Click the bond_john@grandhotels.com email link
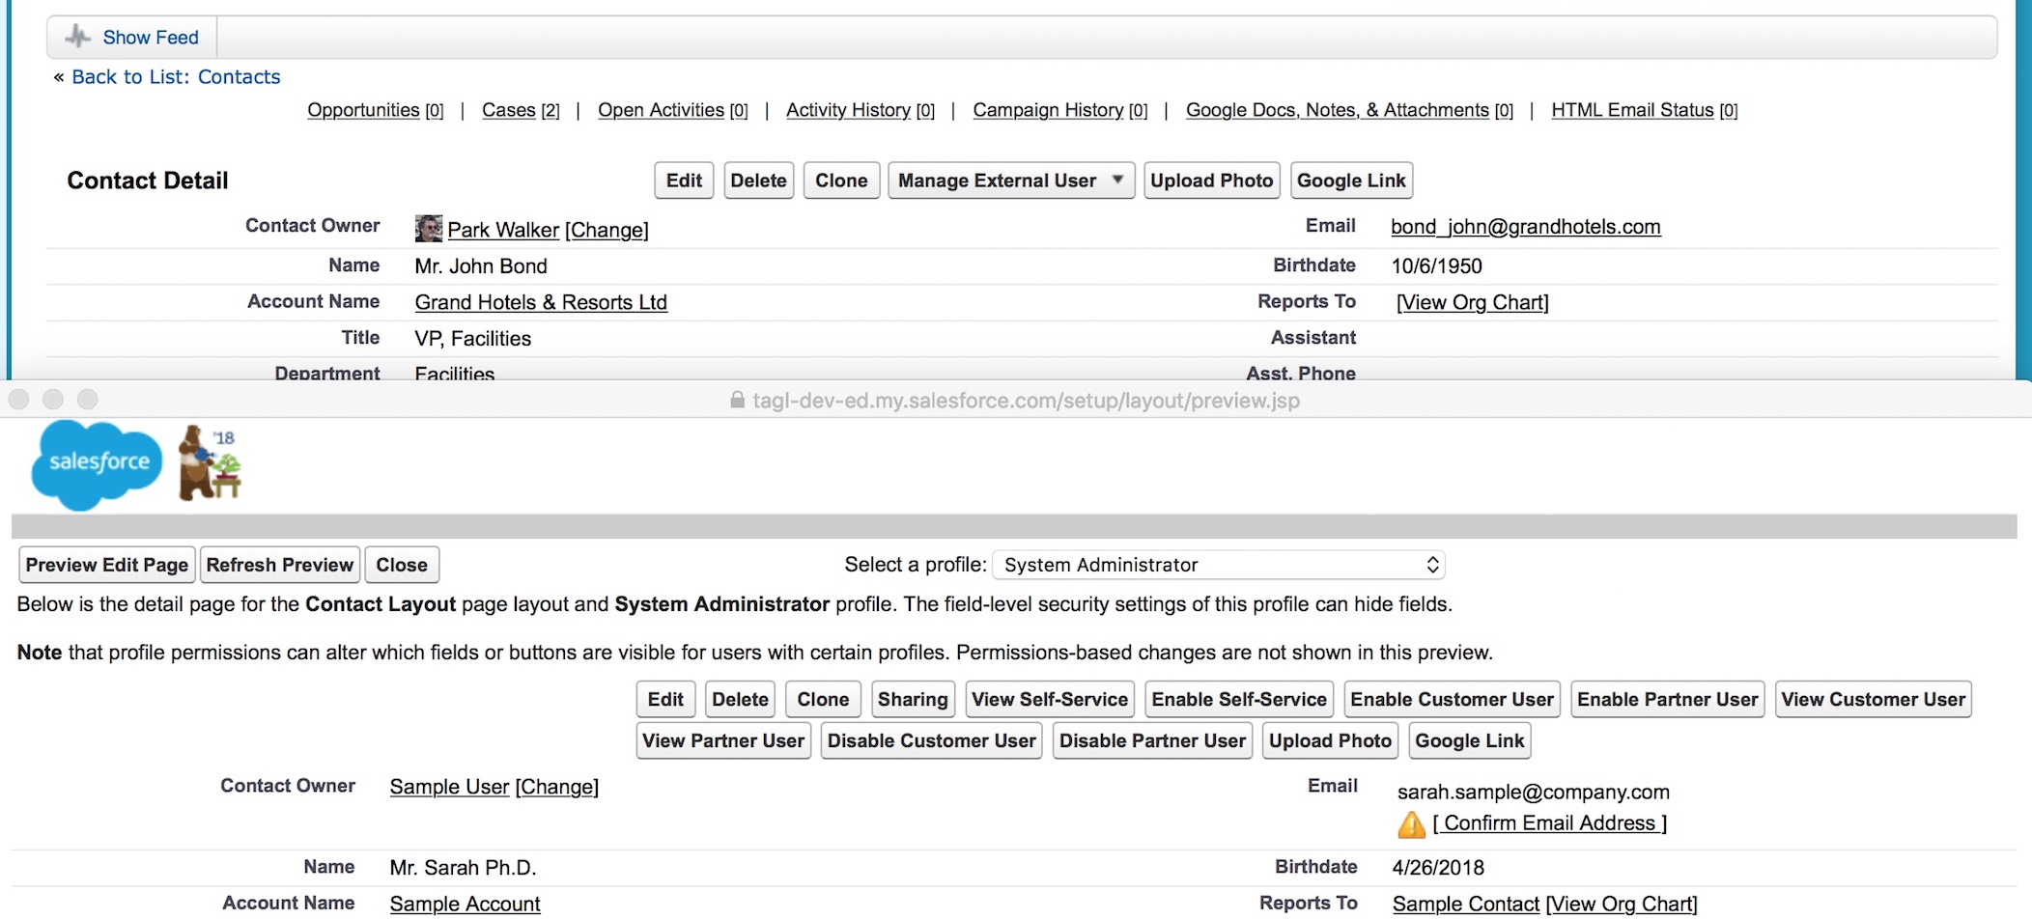The height and width of the screenshot is (919, 2032). coord(1526,227)
